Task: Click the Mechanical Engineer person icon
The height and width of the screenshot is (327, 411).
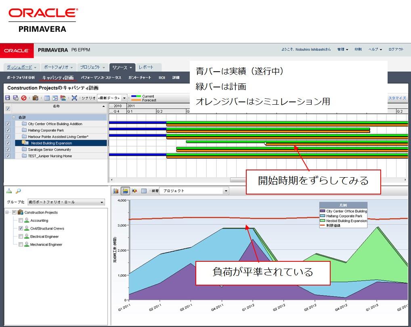Action: click(x=27, y=244)
